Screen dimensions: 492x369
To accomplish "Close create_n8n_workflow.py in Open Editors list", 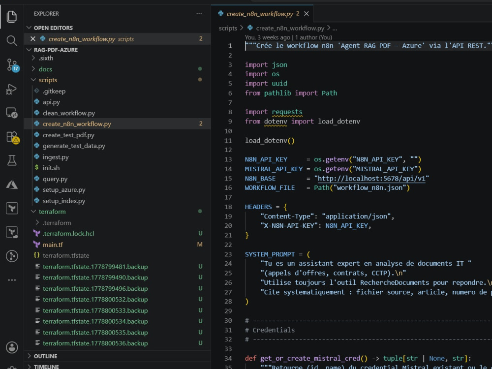I will click(x=33, y=38).
